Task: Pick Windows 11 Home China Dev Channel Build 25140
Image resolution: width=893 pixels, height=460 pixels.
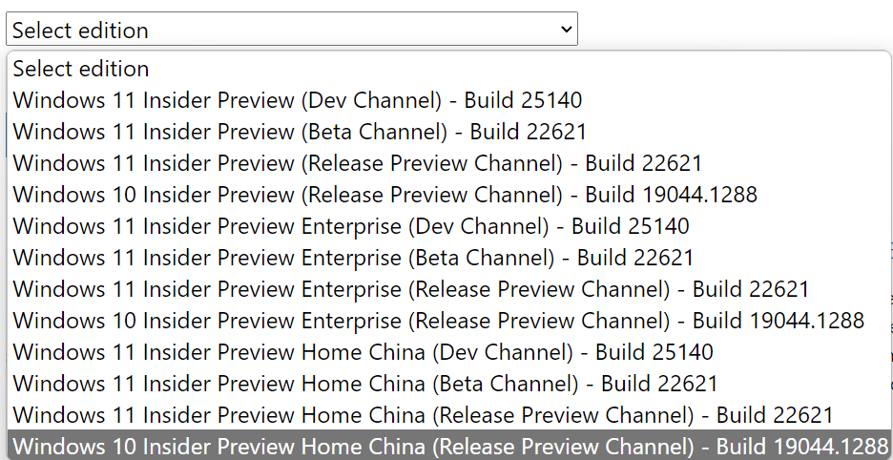Action: pyautogui.click(x=448, y=352)
